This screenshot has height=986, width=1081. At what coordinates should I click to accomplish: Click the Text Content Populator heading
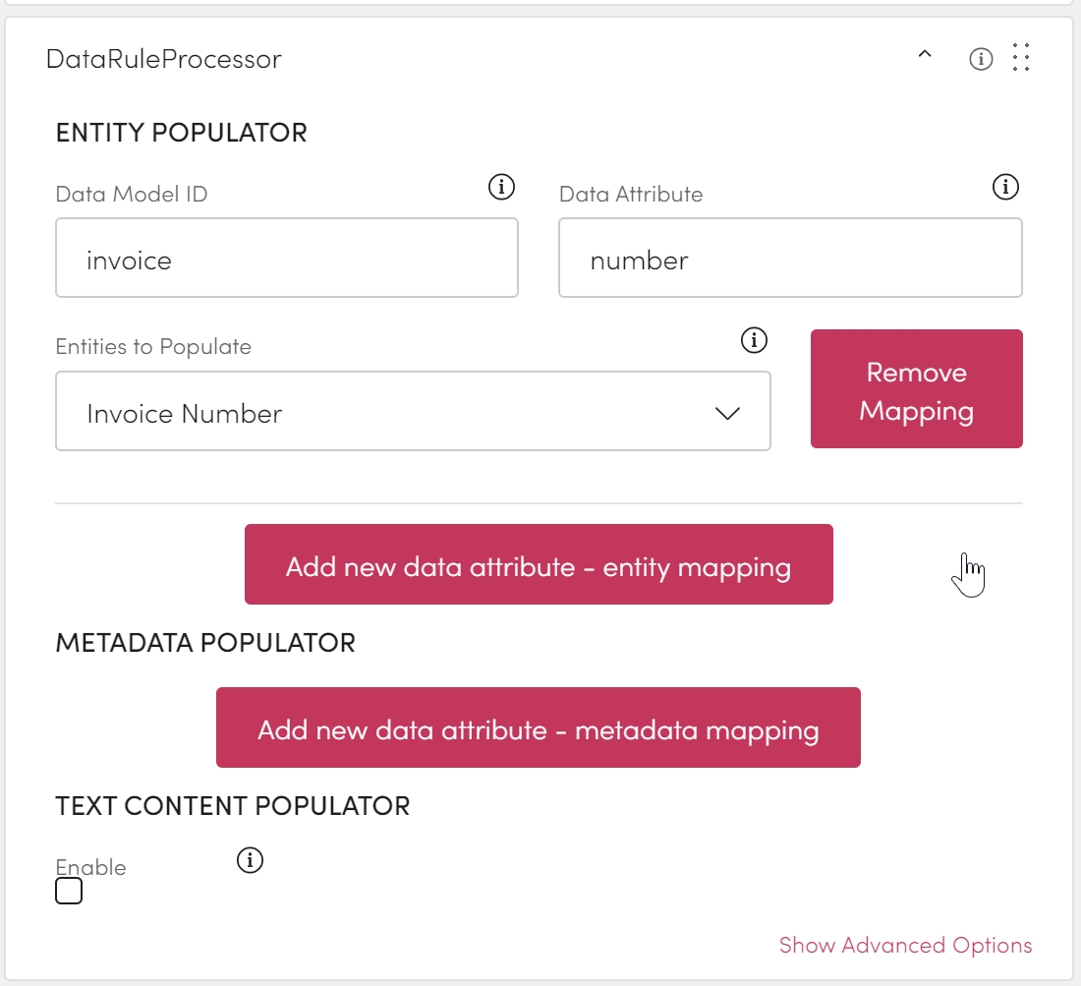(x=233, y=806)
